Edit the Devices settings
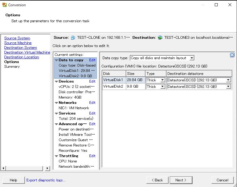This screenshot has width=237, height=187. (x=92, y=81)
